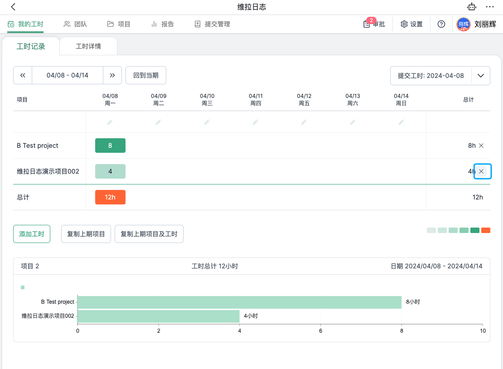Switch to the 工时详情 tab
The width and height of the screenshot is (503, 369).
coord(88,46)
